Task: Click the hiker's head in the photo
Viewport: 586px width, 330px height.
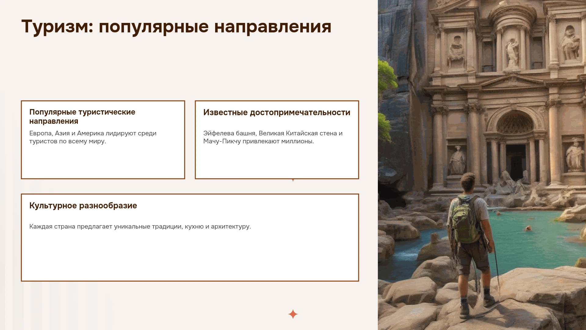Action: [x=468, y=182]
